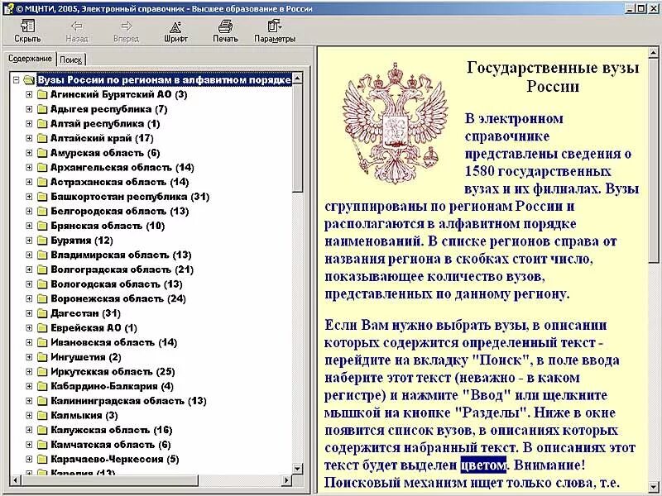This screenshot has width=662, height=496.
Task: Click the content pane vertical scrollbar thumb
Action: [x=653, y=160]
